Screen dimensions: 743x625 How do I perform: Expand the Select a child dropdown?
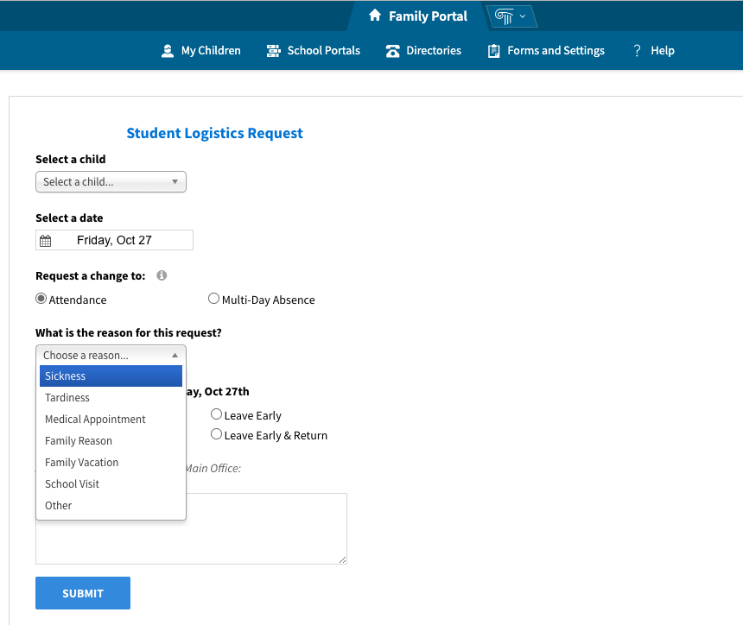(x=111, y=182)
